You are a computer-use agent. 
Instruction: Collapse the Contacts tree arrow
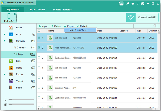[x=5, y=41]
